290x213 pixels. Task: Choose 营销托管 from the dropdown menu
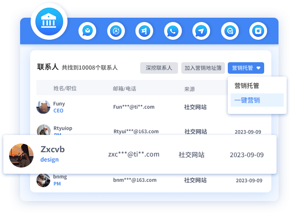(246, 86)
